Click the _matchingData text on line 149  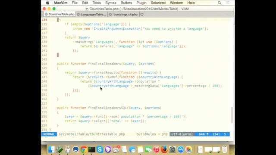pos(145,86)
